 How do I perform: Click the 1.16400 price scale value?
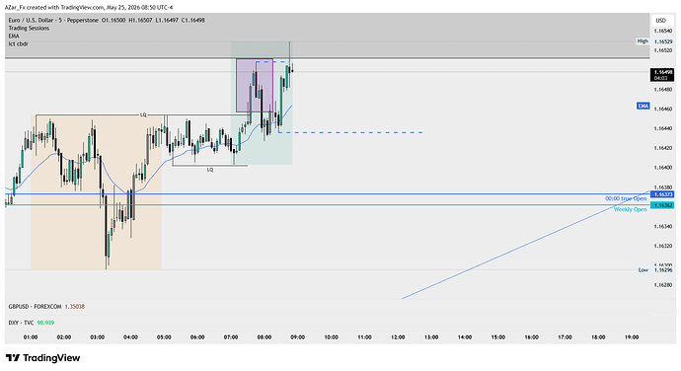pos(663,168)
